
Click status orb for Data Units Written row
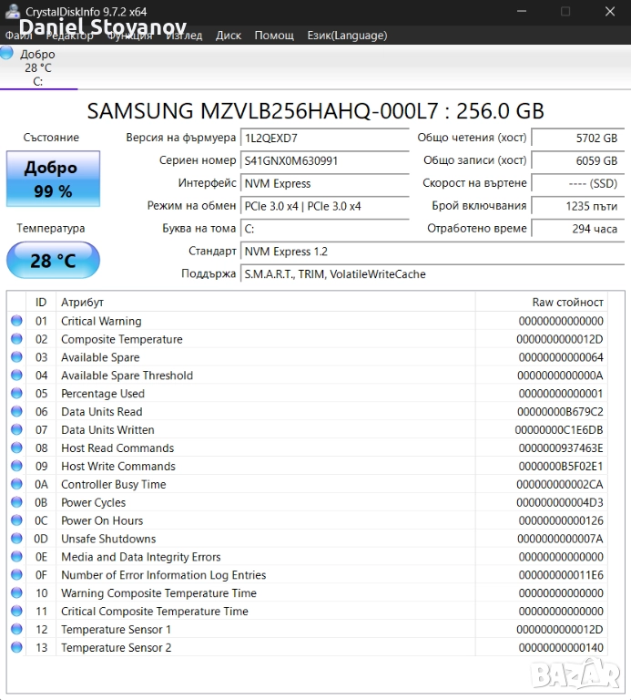[x=16, y=429]
